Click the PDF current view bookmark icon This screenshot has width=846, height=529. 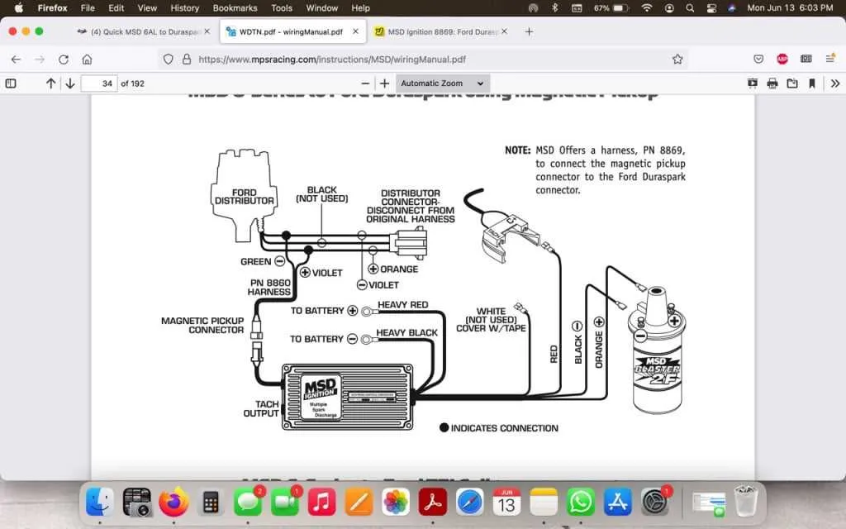click(812, 83)
